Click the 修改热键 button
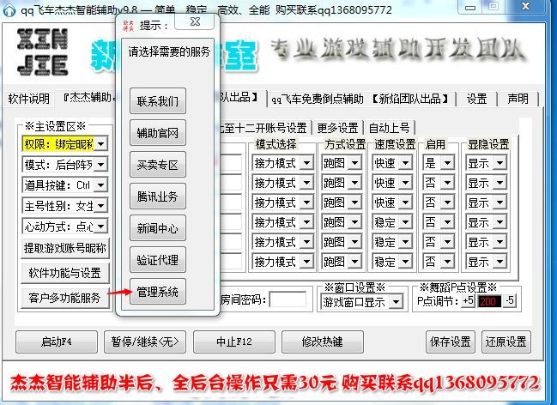Viewport: 557px width, 405px height. coord(323,342)
